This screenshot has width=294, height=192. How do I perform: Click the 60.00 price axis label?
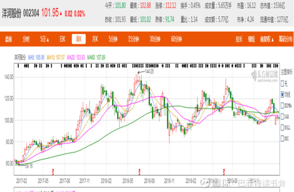(9, 163)
